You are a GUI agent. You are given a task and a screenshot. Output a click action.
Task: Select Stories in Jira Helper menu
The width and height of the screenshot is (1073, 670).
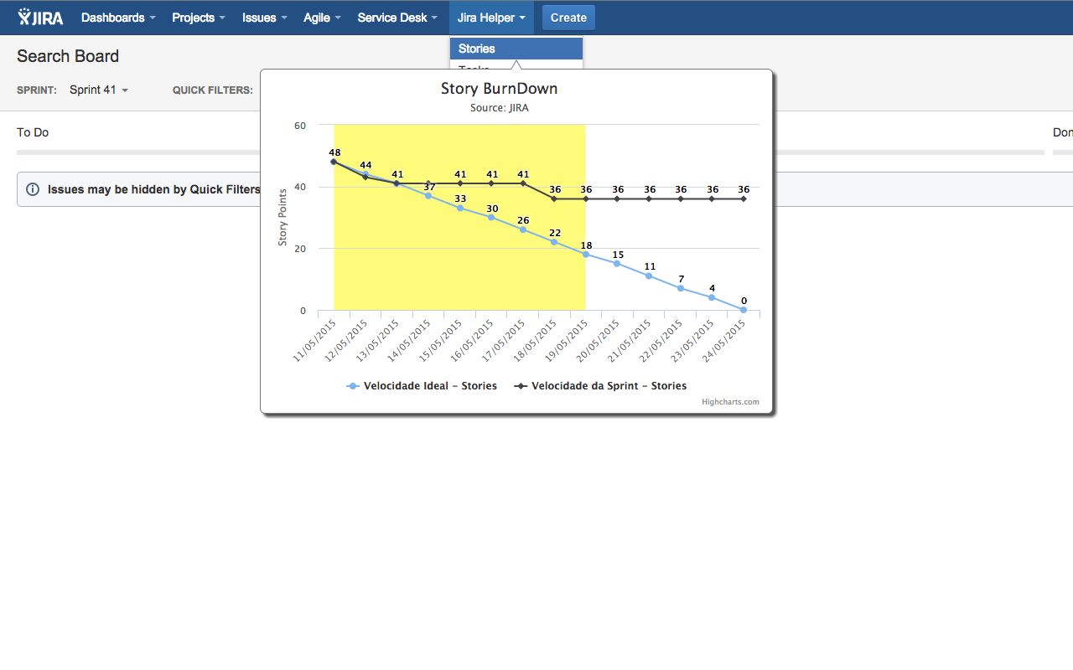click(x=516, y=49)
